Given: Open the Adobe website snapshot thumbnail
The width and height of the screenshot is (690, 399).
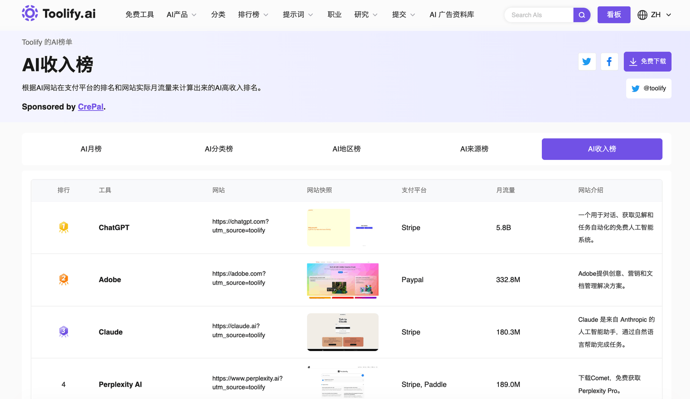Looking at the screenshot, I should pyautogui.click(x=343, y=280).
